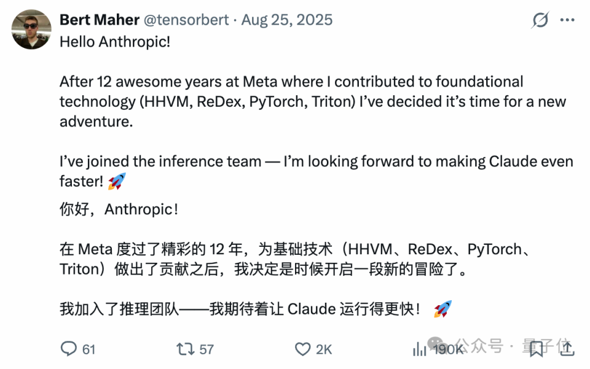This screenshot has height=369, width=590.
Task: Select the Bert Maher display name
Action: click(x=100, y=19)
